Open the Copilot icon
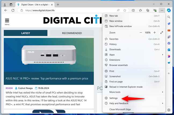 (169, 10)
